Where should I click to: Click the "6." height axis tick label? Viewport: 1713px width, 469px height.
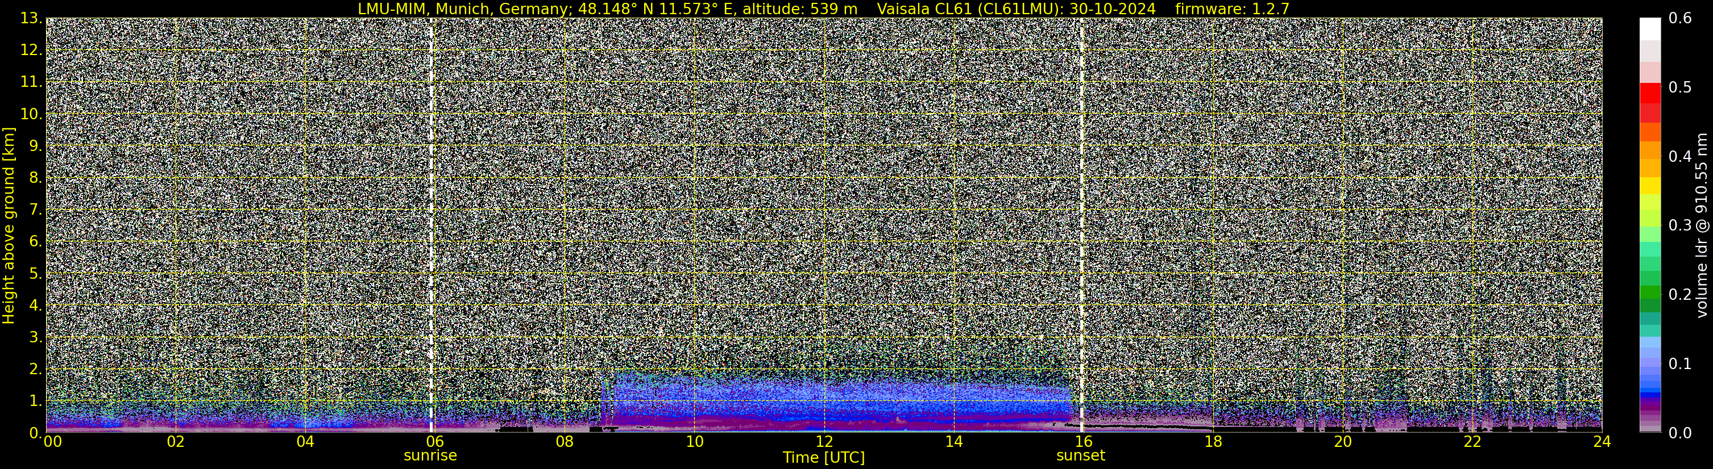(x=36, y=242)
